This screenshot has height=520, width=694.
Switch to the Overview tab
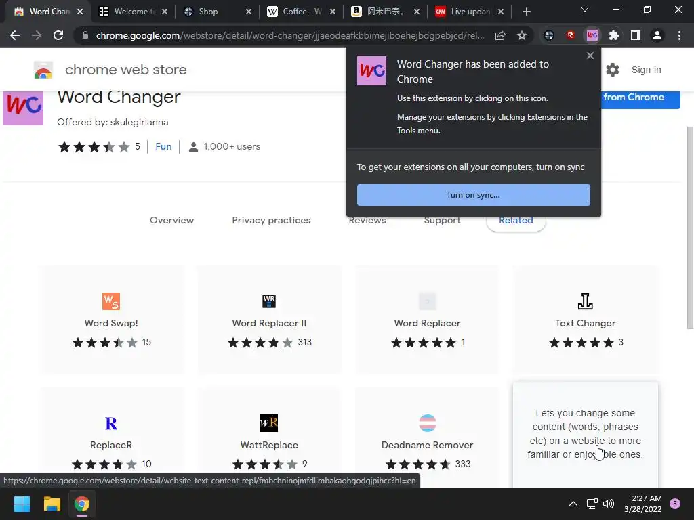[171, 220]
